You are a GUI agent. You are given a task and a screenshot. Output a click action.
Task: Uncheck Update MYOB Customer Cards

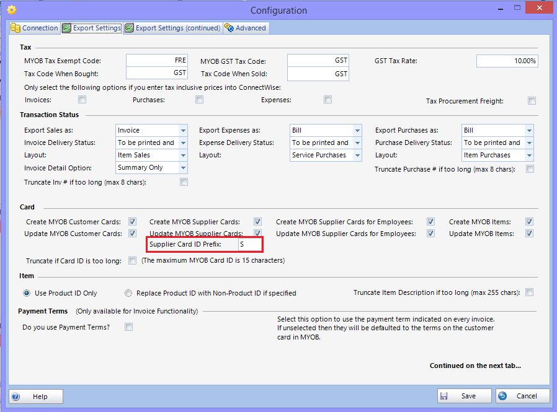click(132, 234)
